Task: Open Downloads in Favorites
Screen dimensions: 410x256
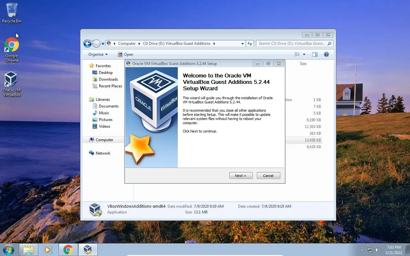Action: (105, 79)
